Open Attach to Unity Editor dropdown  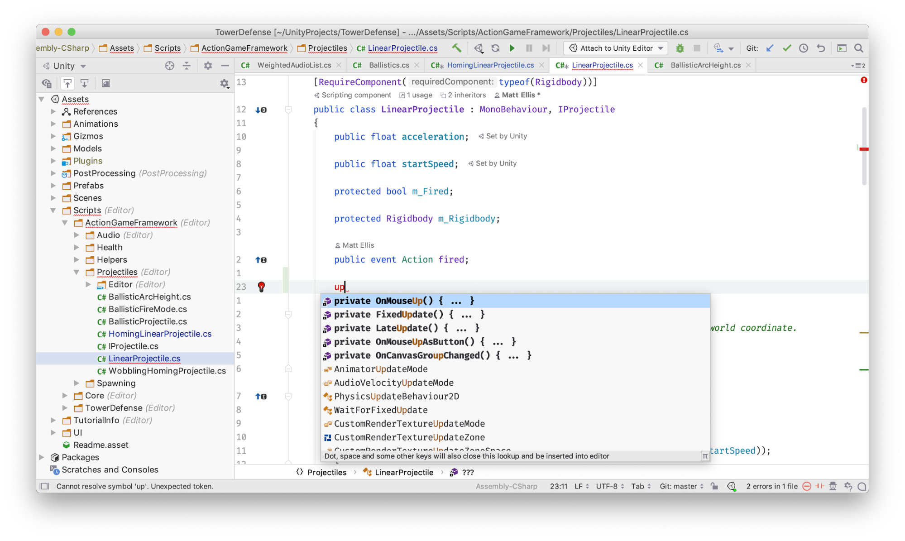point(616,48)
